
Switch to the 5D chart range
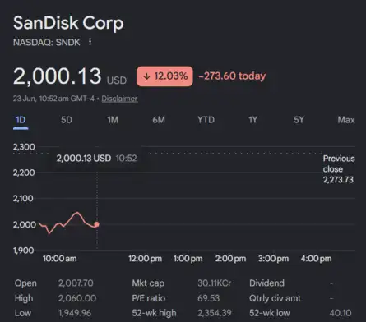click(67, 120)
